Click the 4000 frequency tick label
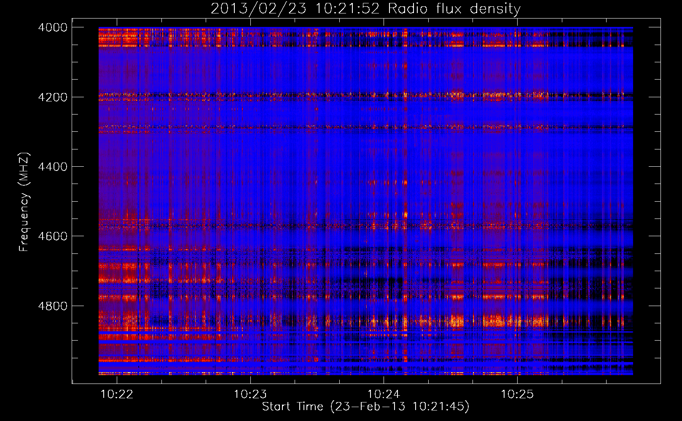This screenshot has height=421, width=682. 53,27
